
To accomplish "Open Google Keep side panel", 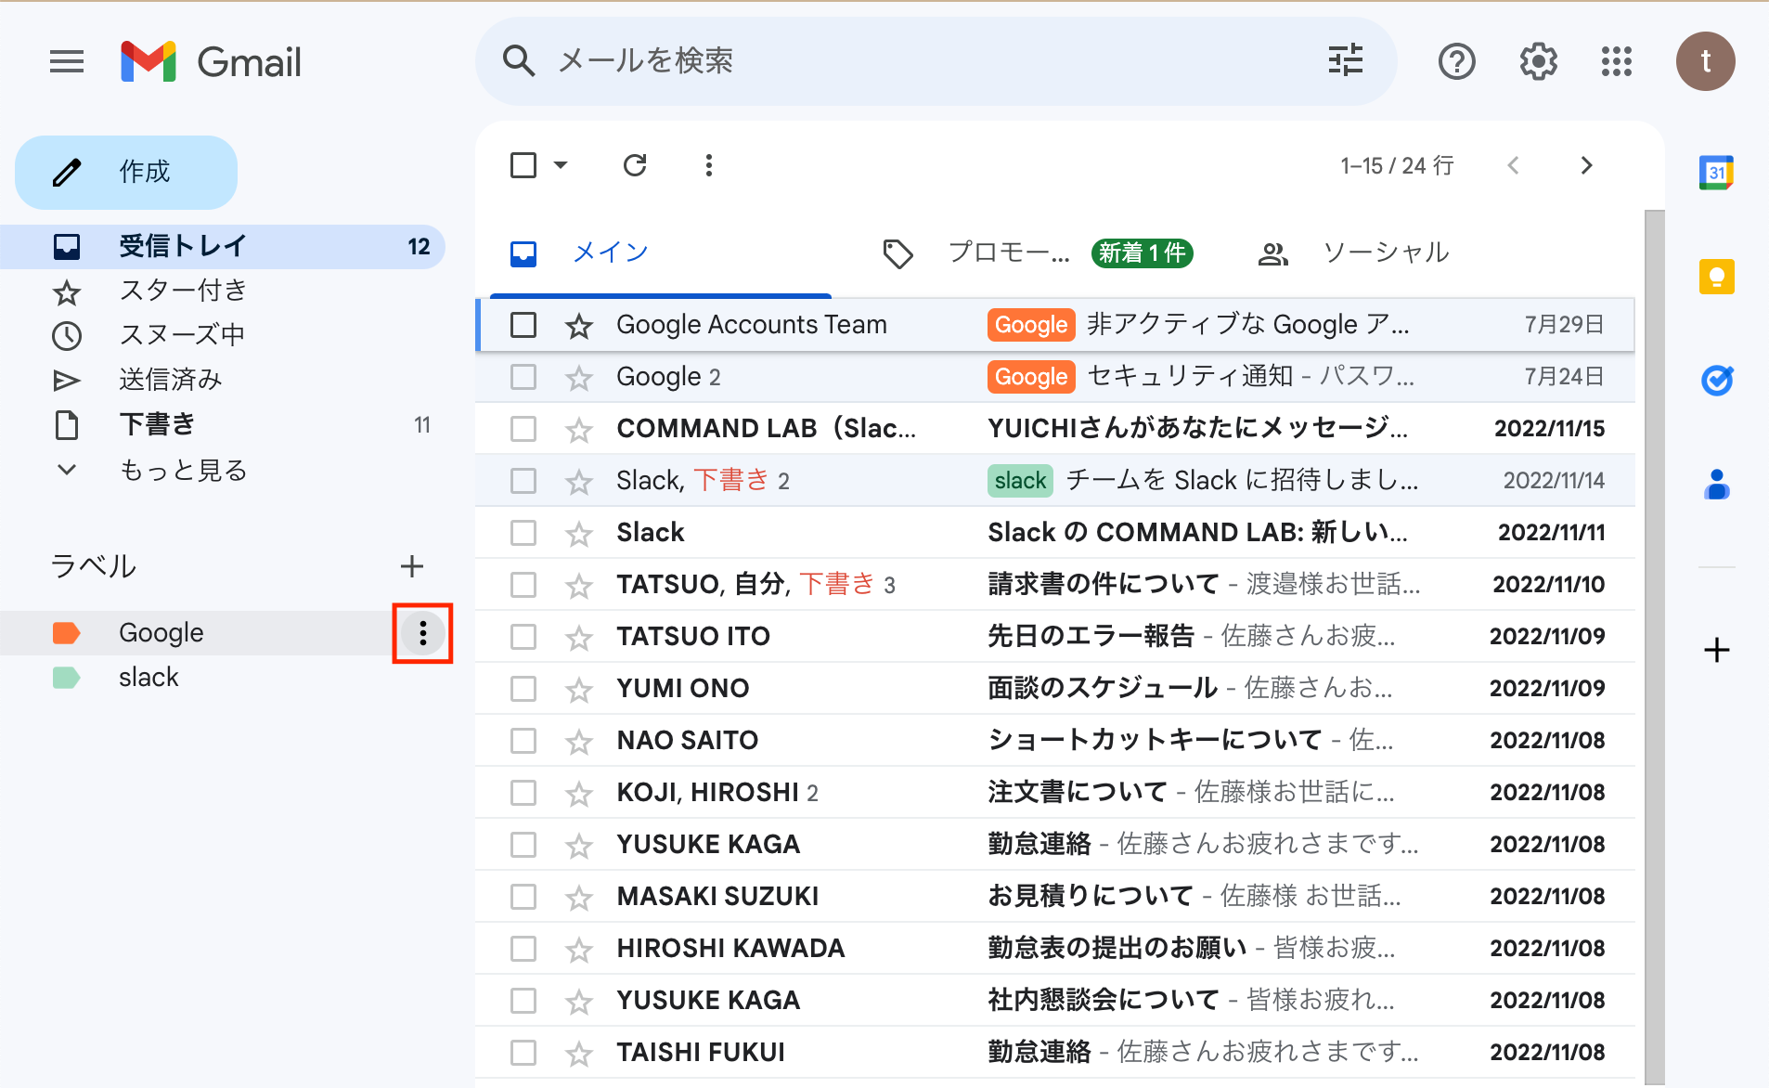I will tap(1717, 277).
